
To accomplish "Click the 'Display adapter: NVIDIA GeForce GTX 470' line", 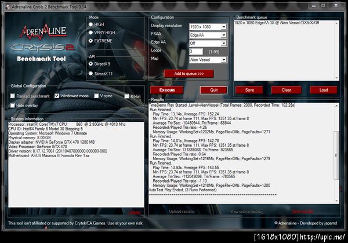I will click(52, 142).
